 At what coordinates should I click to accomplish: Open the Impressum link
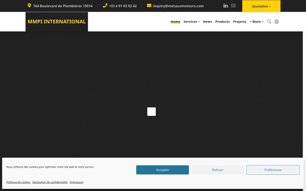point(76,182)
